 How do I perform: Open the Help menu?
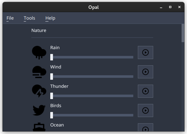(x=50, y=18)
